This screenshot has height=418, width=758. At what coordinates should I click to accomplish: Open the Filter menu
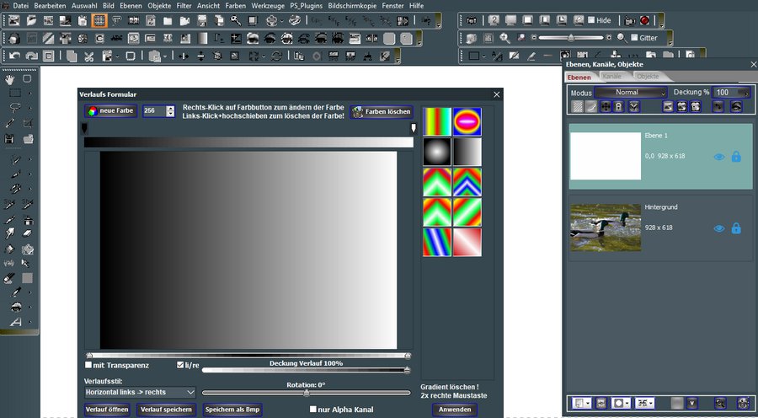click(x=184, y=5)
